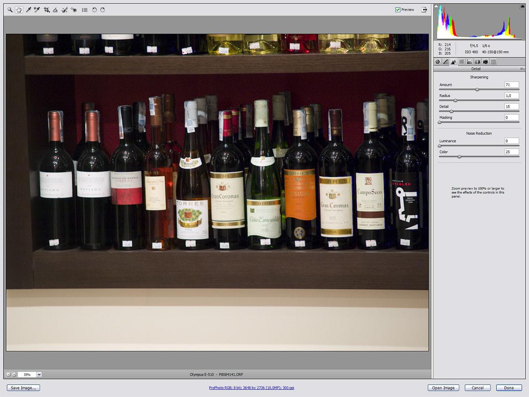Screen dimensions: 529x397
Task: Select the Straighten tool
Action: coord(55,10)
